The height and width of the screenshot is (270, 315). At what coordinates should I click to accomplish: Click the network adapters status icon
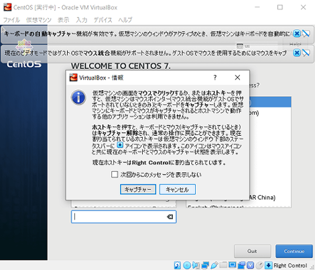[x=205, y=265]
